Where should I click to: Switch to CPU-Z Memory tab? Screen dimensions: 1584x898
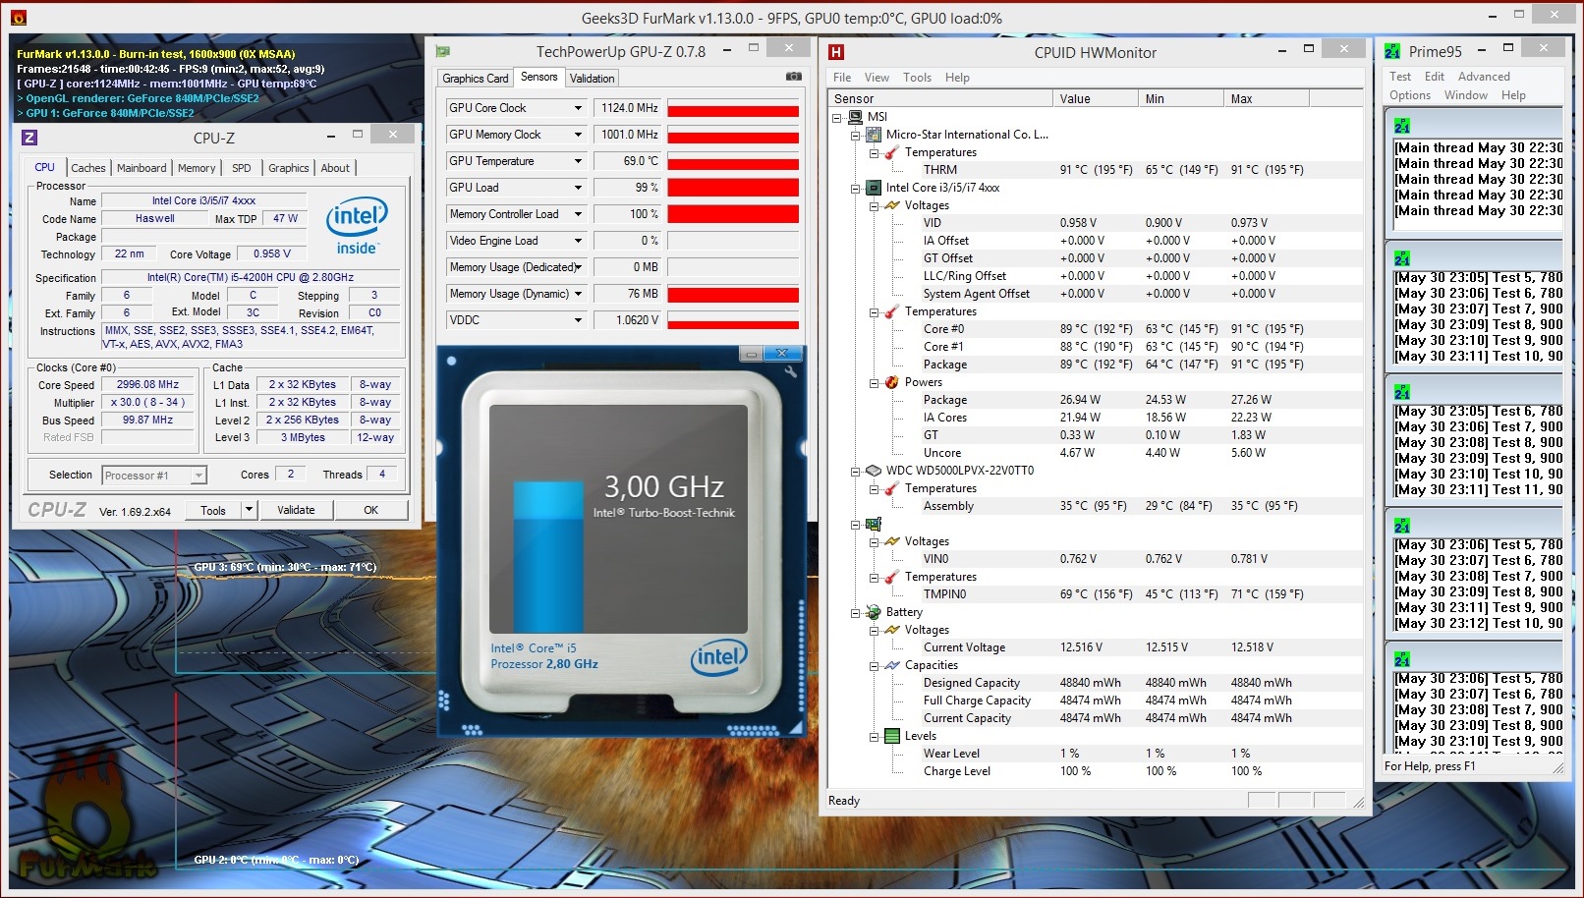click(197, 168)
